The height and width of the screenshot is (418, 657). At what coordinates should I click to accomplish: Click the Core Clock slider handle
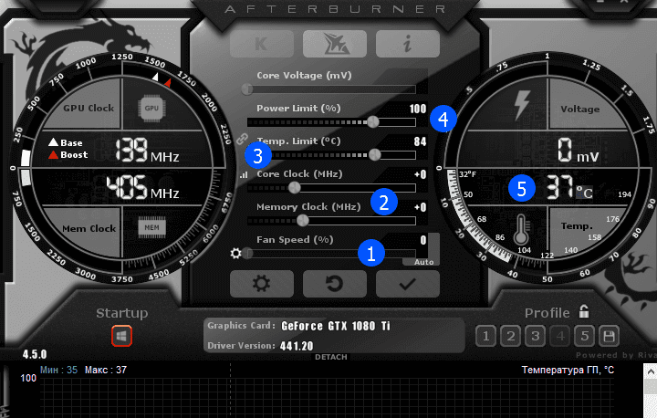295,187
